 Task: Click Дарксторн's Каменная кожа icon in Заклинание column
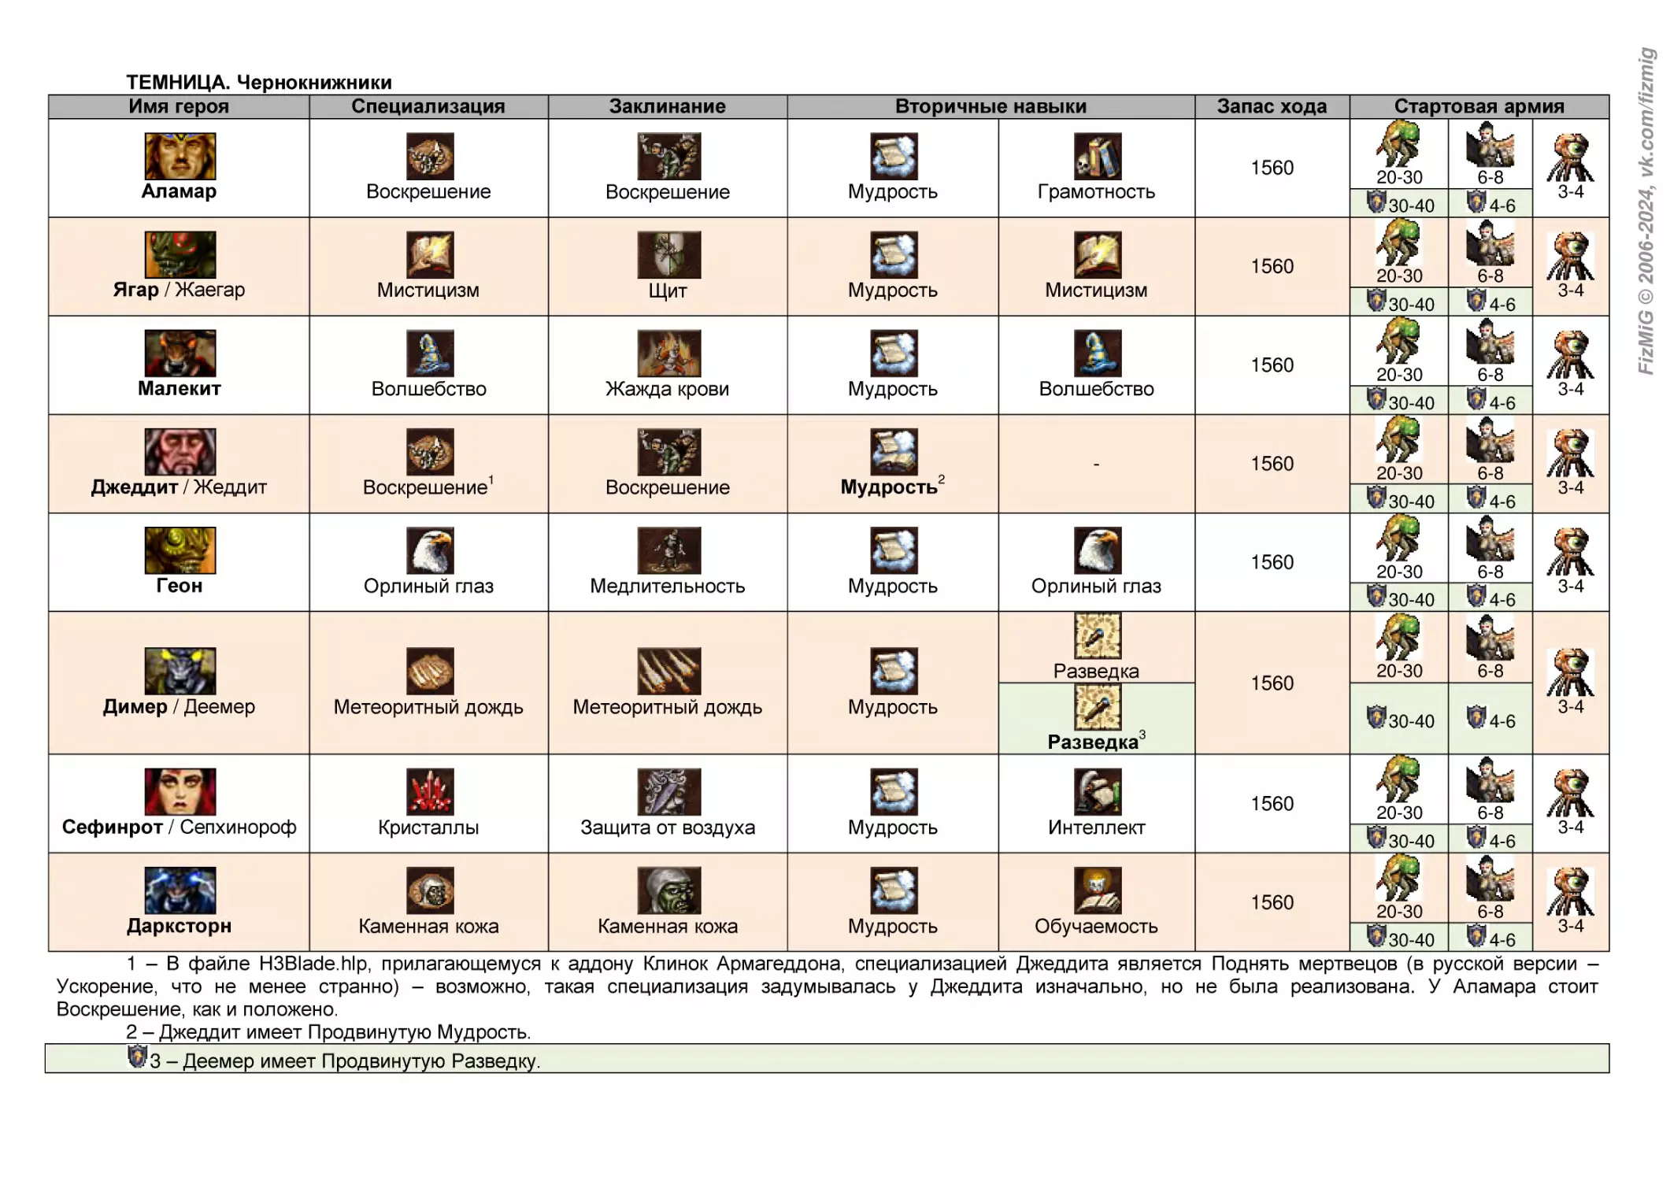pyautogui.click(x=668, y=890)
